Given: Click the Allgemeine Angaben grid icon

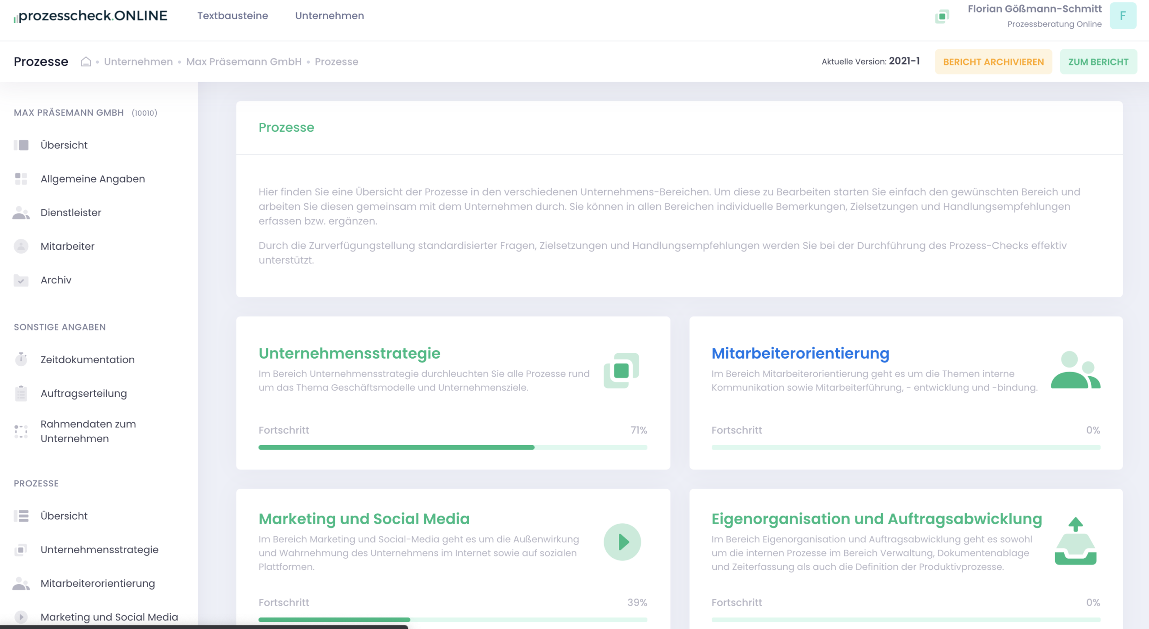Looking at the screenshot, I should tap(21, 179).
